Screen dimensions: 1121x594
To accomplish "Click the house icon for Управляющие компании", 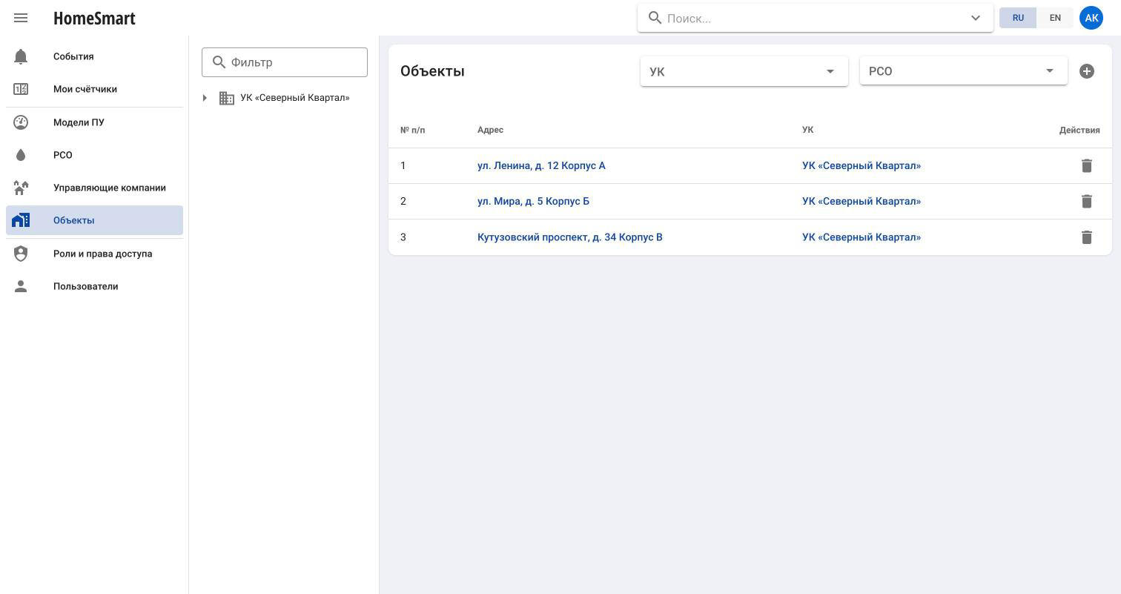I will click(x=21, y=188).
